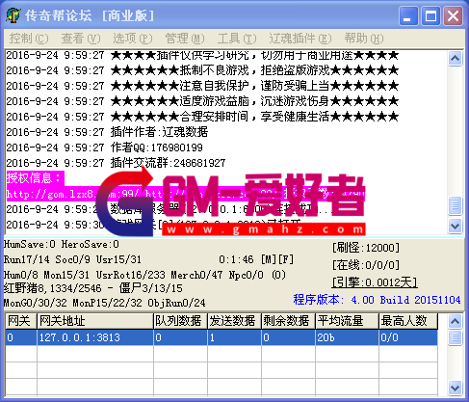This screenshot has width=469, height=402.
Task: Click the 网关地址 column header
Action: [x=95, y=321]
